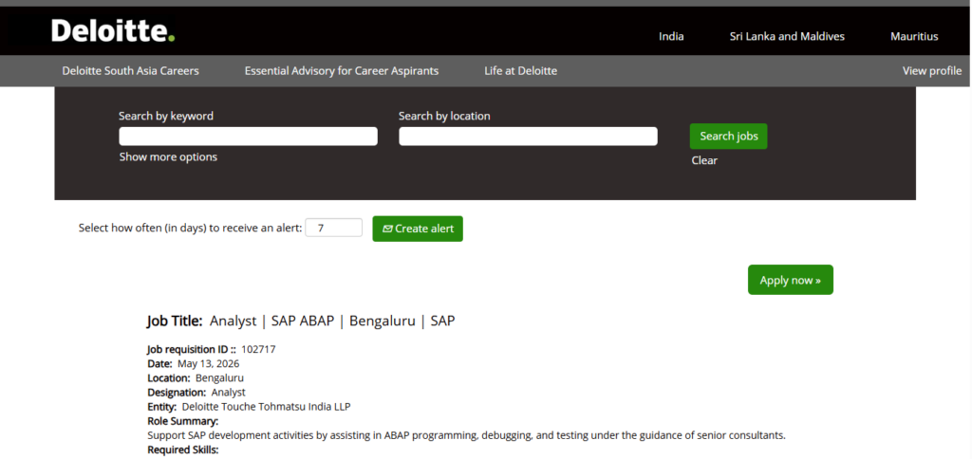Focus the Search by location field
972x459 pixels.
pyautogui.click(x=528, y=137)
